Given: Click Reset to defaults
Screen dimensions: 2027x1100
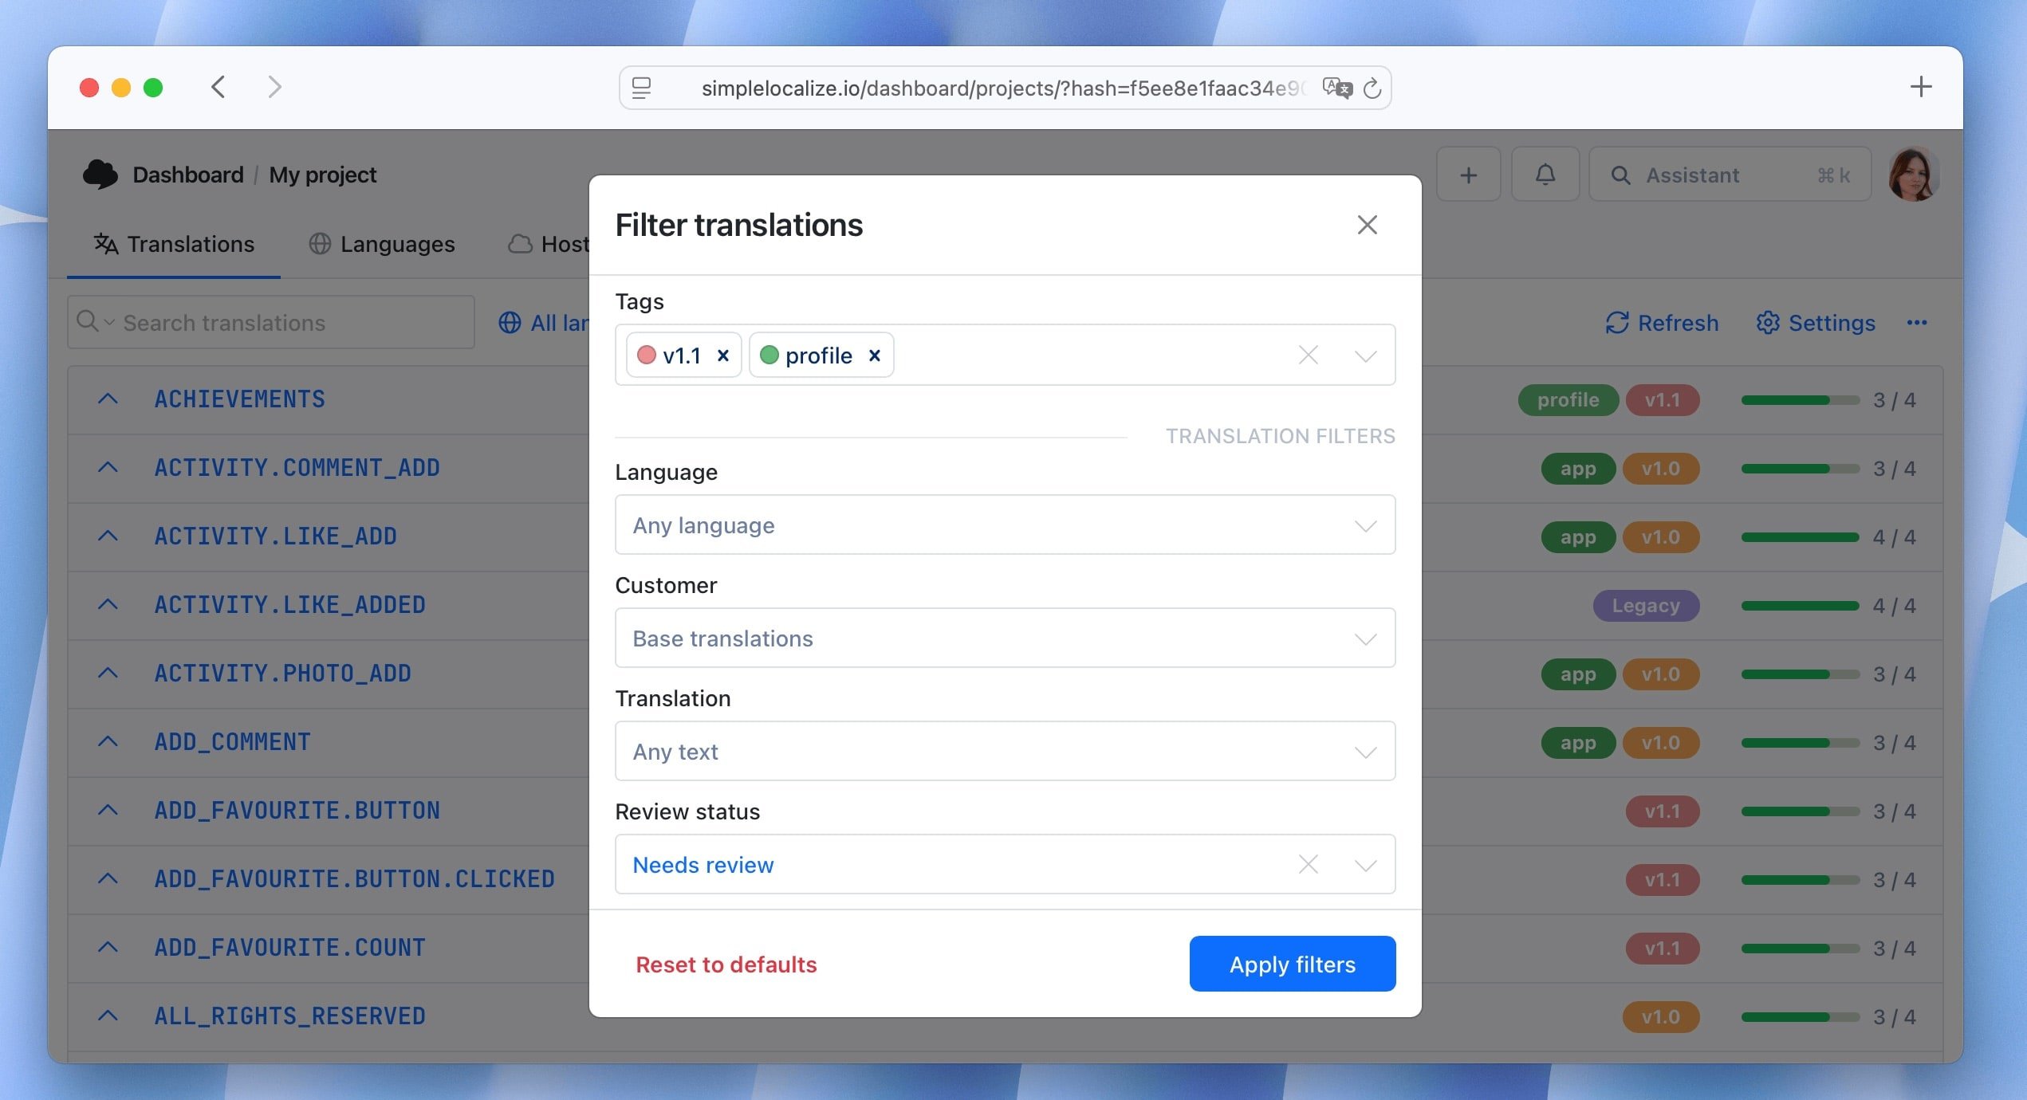Looking at the screenshot, I should coord(726,964).
